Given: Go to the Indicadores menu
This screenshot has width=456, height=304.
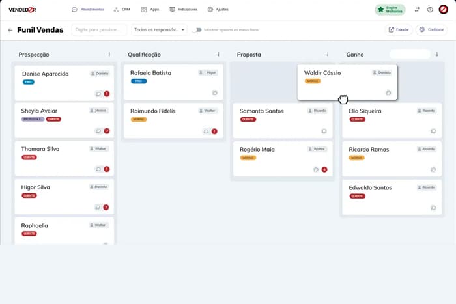Looking at the screenshot, I should (x=183, y=10).
